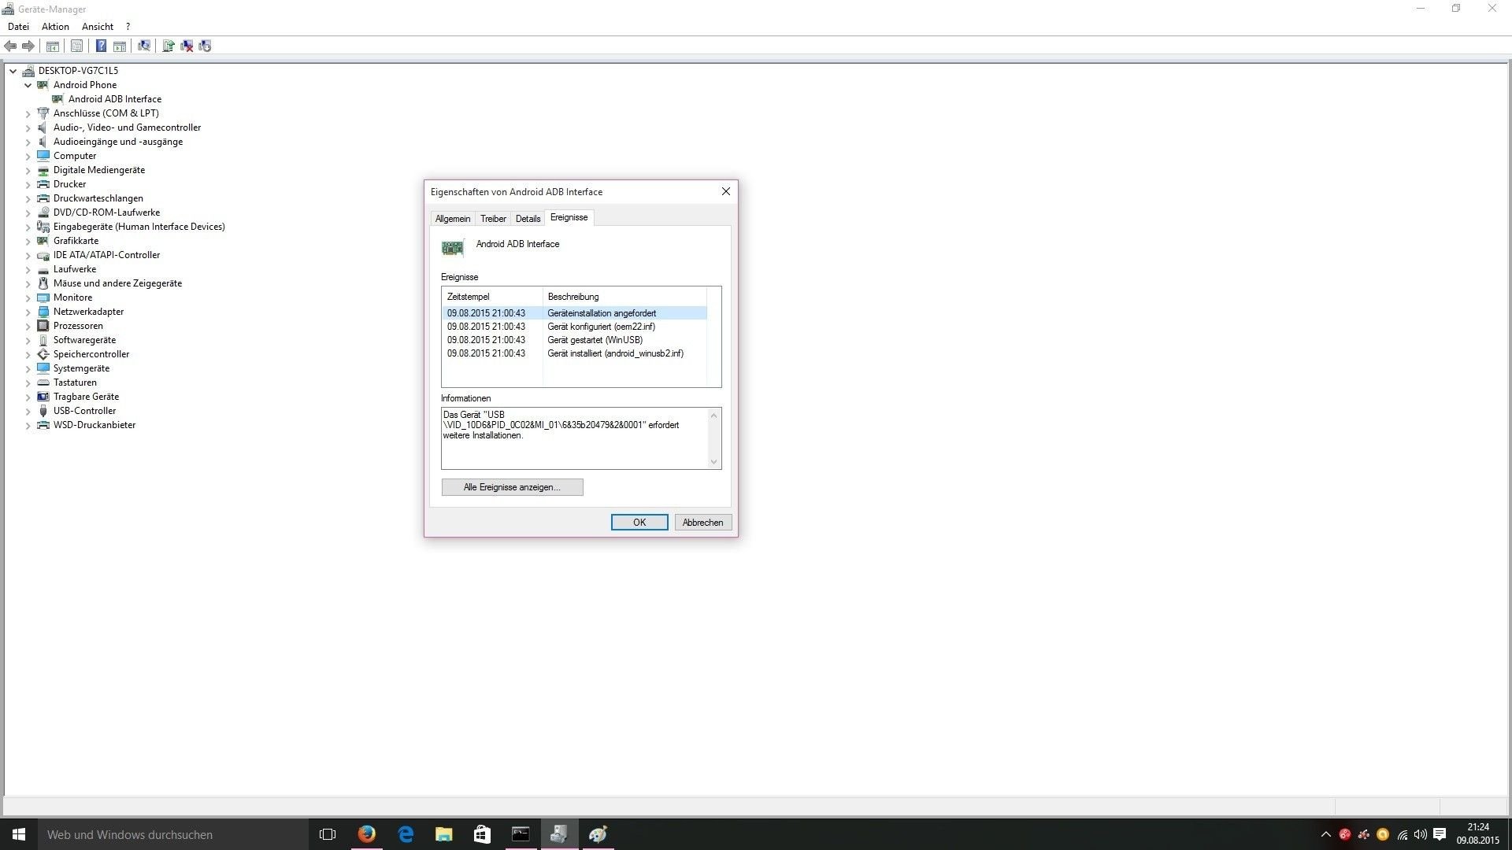Click the Beschreibung column header

[624, 297]
